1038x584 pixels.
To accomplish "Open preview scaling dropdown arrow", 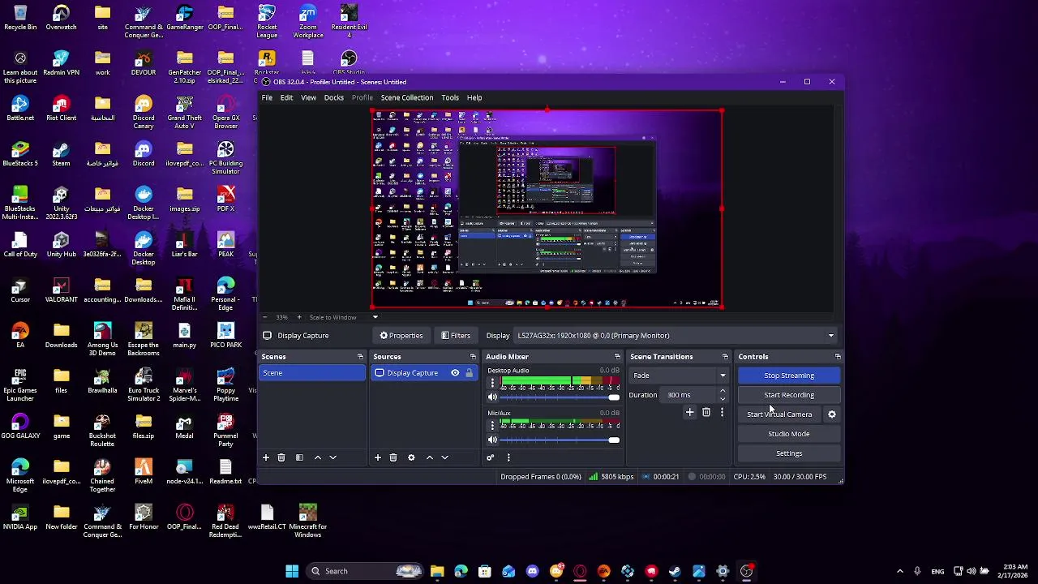I will pos(375,317).
